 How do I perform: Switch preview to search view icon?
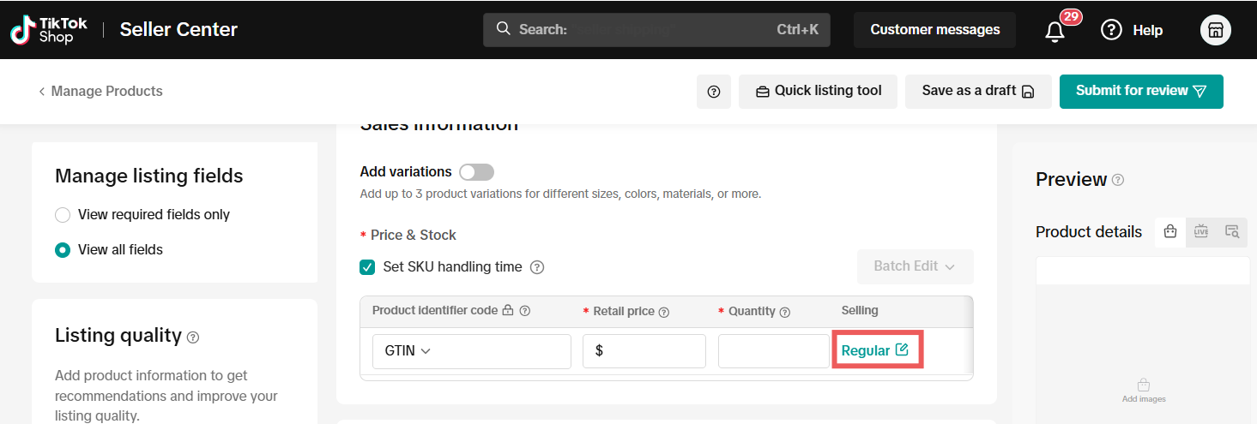coord(1232,231)
